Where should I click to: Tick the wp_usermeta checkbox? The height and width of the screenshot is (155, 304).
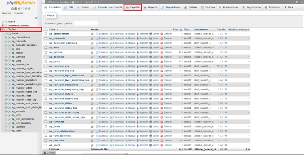[46, 140]
